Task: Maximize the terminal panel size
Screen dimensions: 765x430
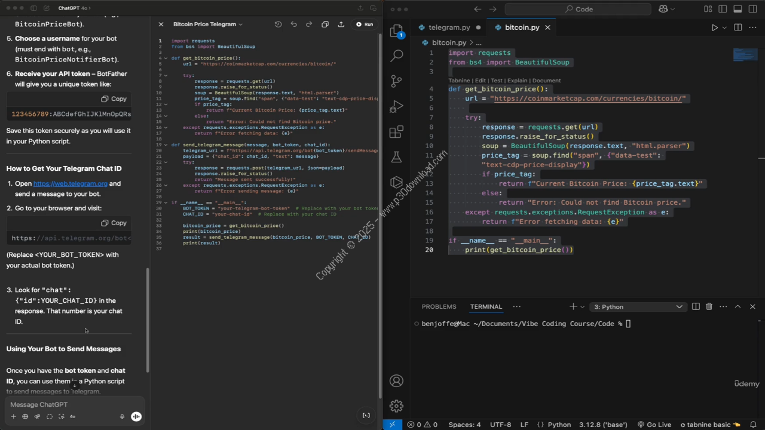Action: pyautogui.click(x=738, y=306)
